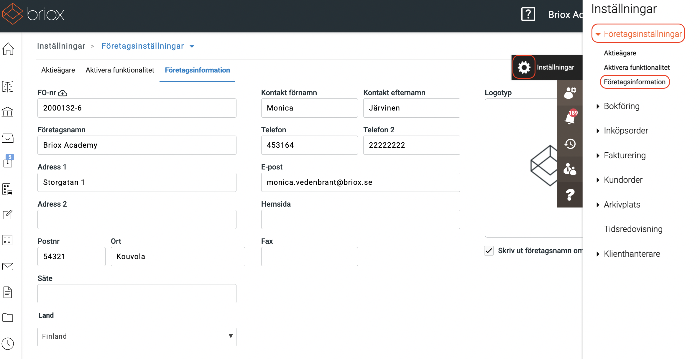Click the Kontakt förnamn field

(309, 108)
